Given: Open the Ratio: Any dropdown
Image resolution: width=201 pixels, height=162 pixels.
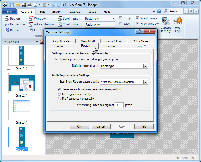Looking at the screenshot, I should click(113, 24).
